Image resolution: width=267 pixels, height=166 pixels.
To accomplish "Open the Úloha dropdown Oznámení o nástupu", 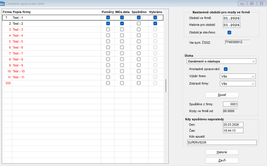I will (x=221, y=61).
